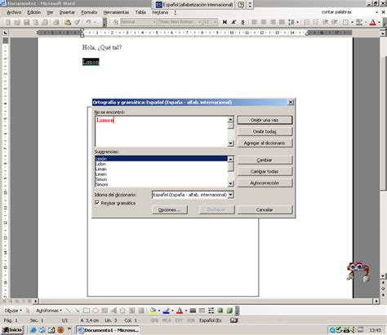Expand the line spacing dropdown arrow
Viewport: 387px width, 335px height.
[298, 22]
